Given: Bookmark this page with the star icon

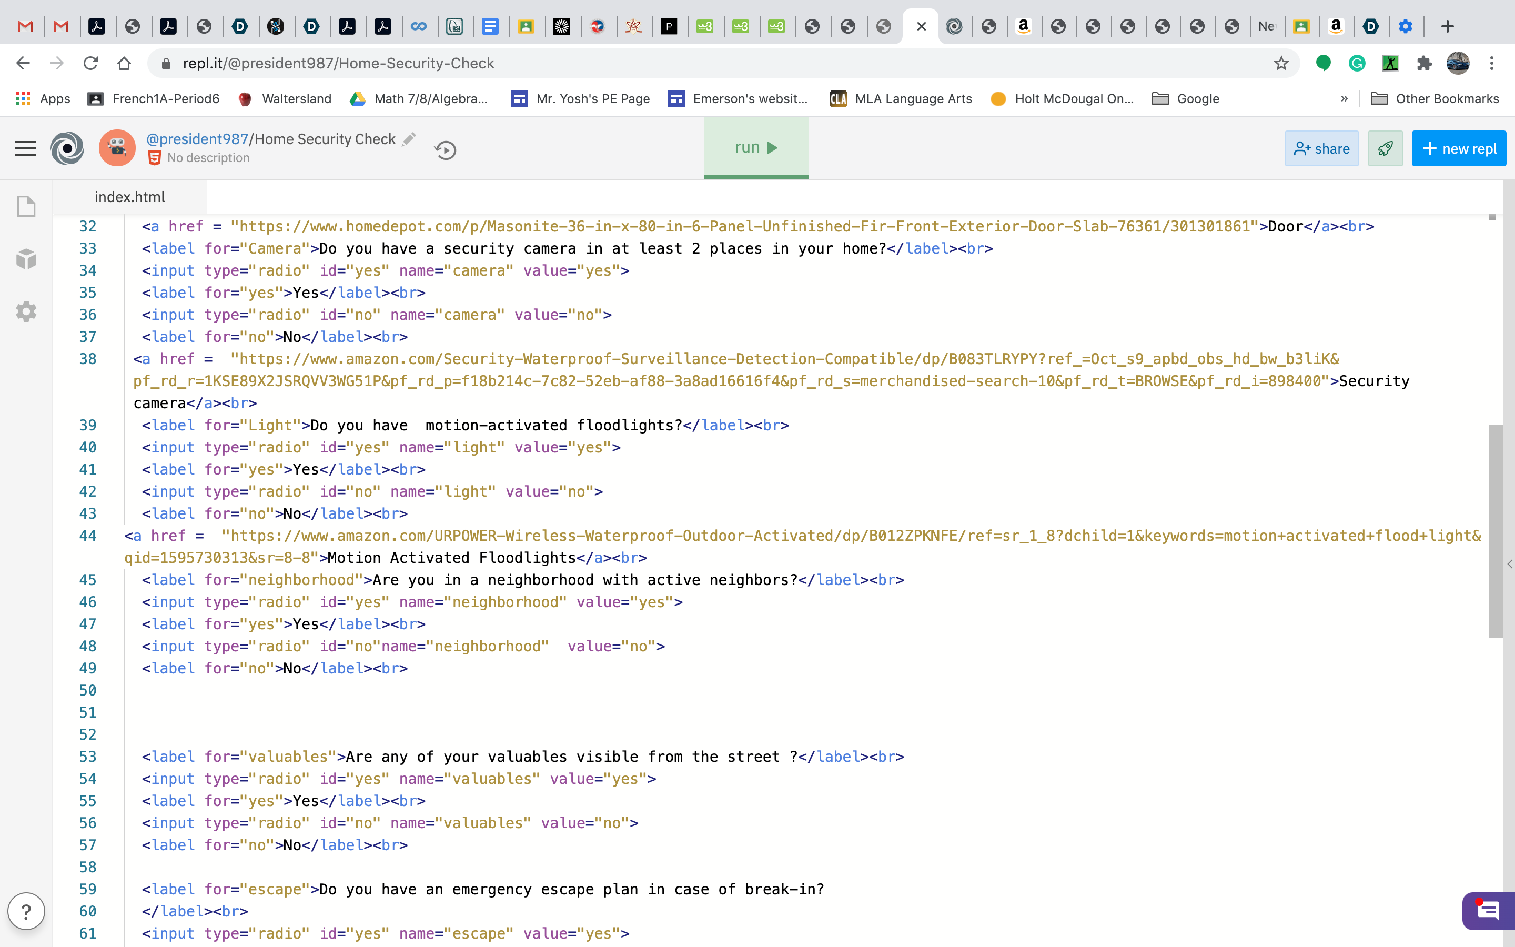Looking at the screenshot, I should 1281,63.
